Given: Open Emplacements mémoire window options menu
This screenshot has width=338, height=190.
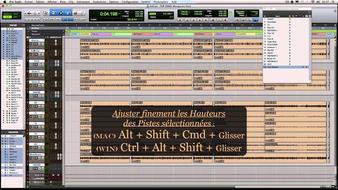Looking at the screenshot, I should pos(309,12).
